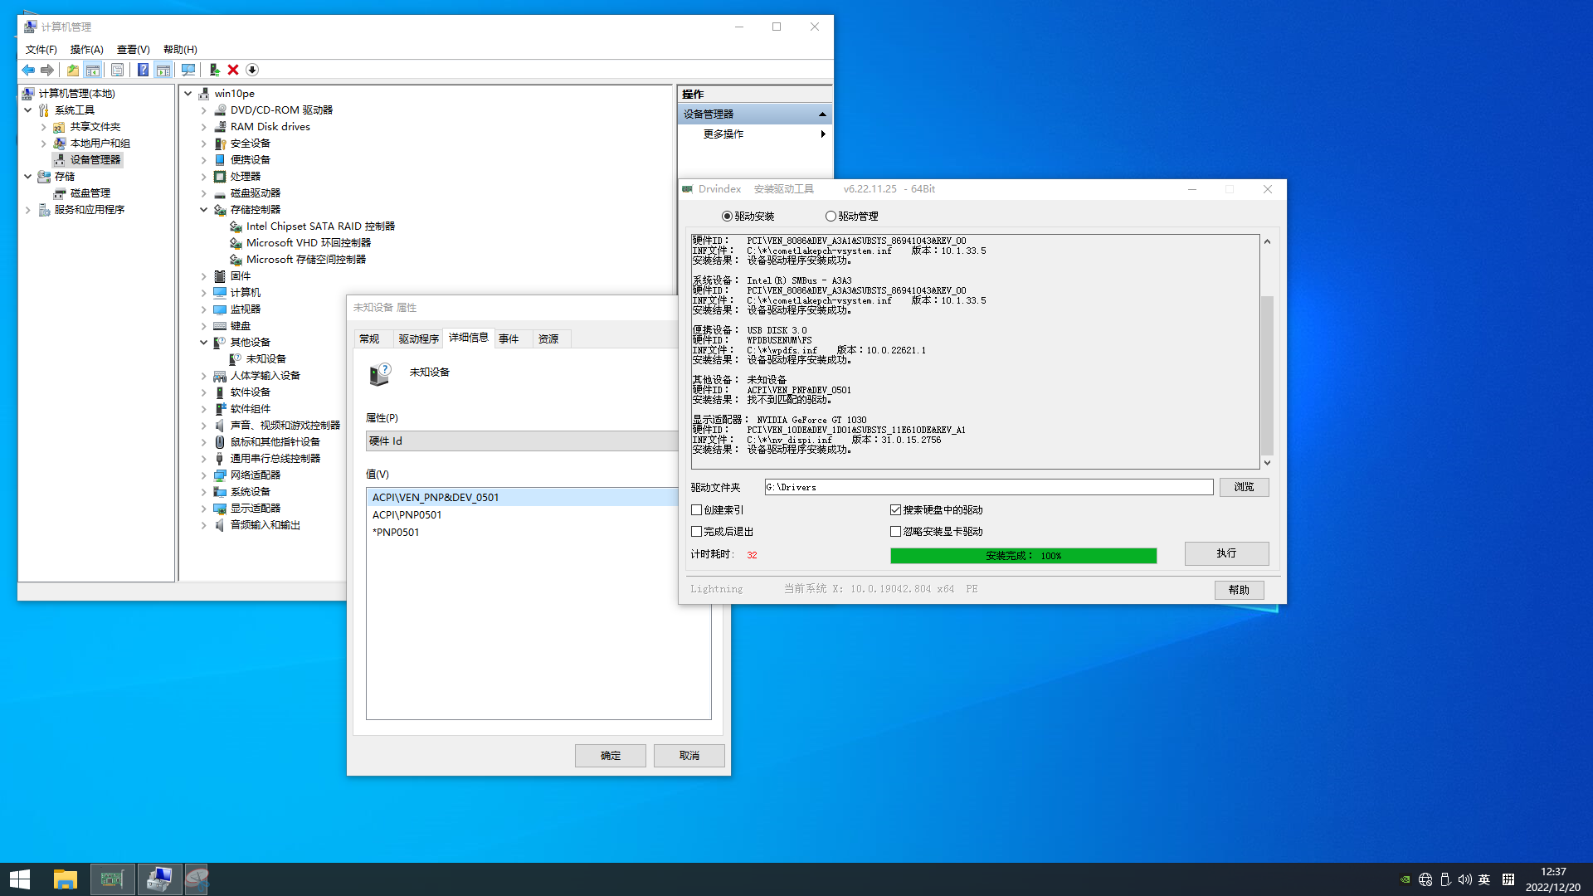This screenshot has height=896, width=1593.
Task: Collapse the 存储控制器 node
Action: click(x=204, y=210)
